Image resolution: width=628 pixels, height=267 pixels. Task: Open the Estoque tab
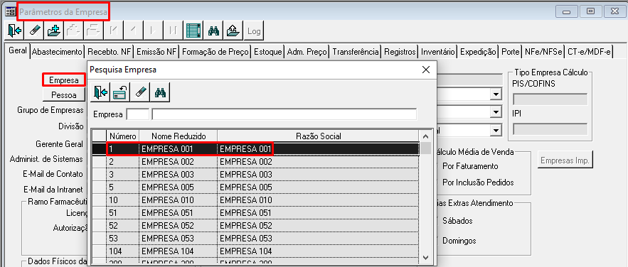268,52
